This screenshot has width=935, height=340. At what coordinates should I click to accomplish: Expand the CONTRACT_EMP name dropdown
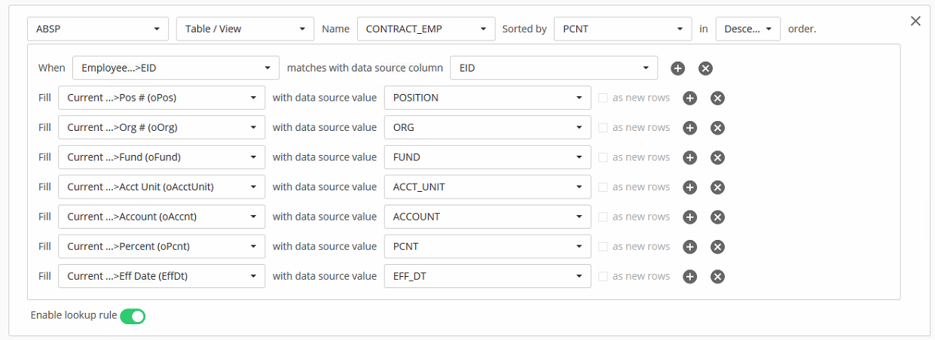426,29
